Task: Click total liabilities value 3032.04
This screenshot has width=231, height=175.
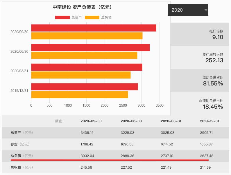Action: (87, 156)
